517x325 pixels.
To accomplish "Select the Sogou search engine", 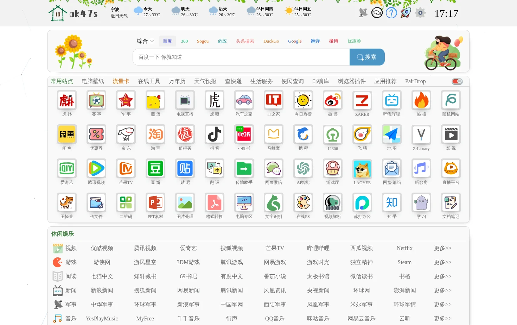I will [x=203, y=41].
